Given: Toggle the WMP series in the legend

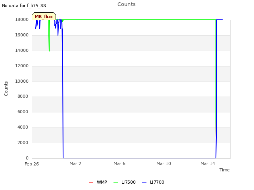Looking at the screenshot, I should tap(98, 182).
